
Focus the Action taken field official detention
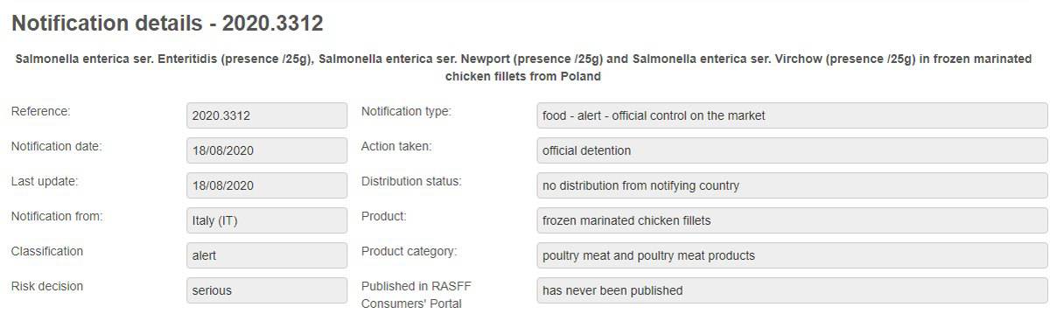[792, 150]
